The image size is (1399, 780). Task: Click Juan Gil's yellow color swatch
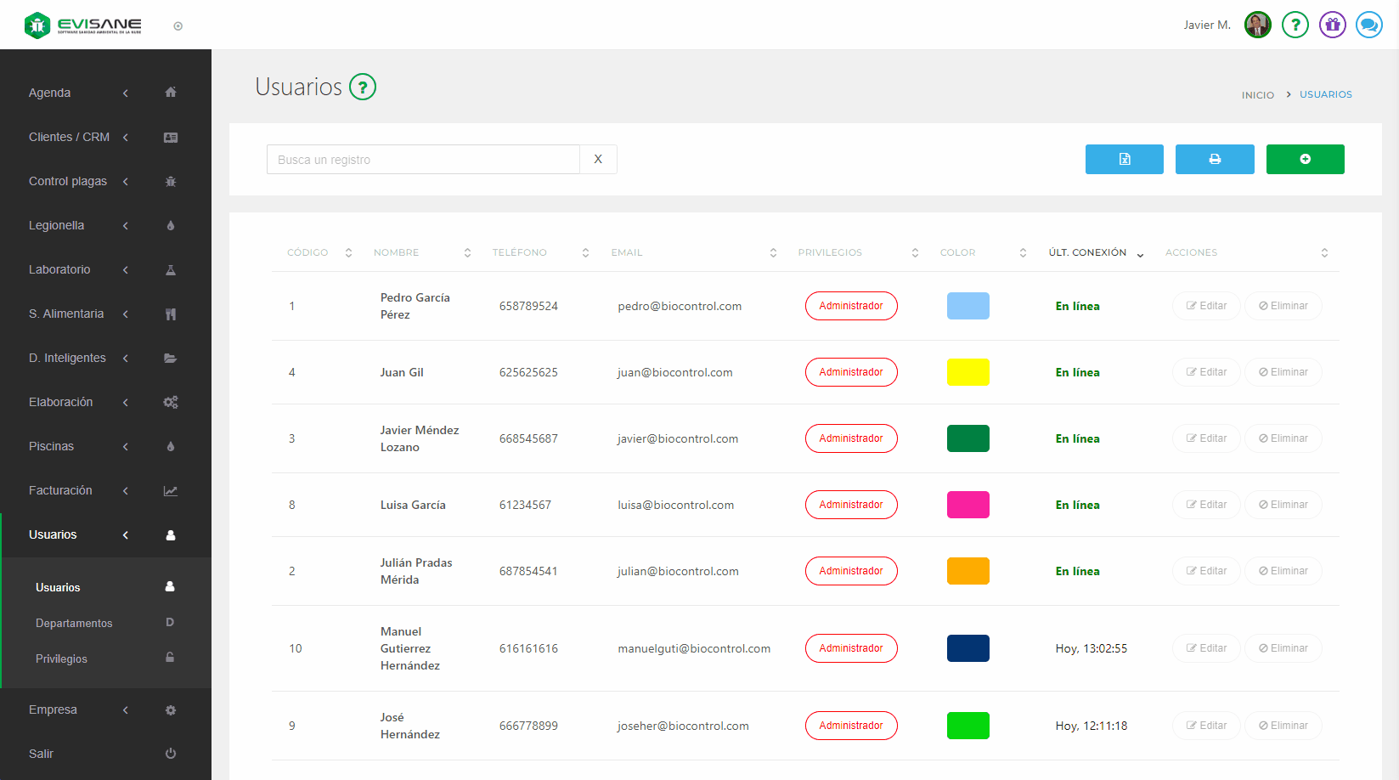(x=968, y=372)
